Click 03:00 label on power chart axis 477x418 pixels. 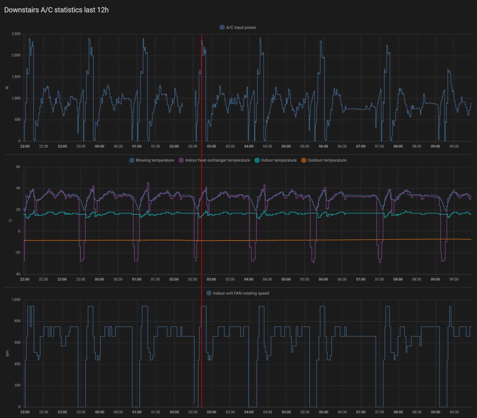click(211, 146)
